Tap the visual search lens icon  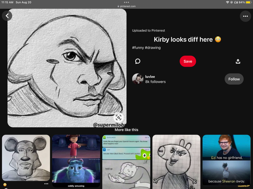tap(118, 117)
